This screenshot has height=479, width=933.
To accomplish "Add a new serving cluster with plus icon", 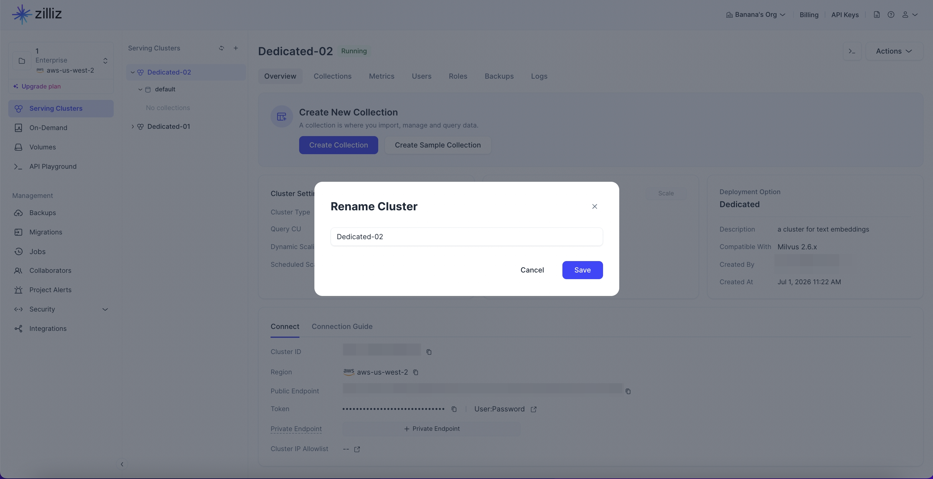I will click(x=236, y=48).
